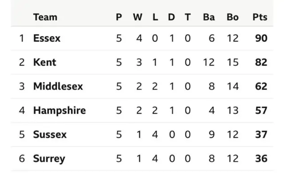Select the Middlesex team name
Viewport: 284px width, 173px height.
(x=58, y=86)
